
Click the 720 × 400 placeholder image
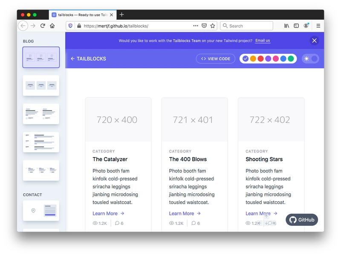[x=118, y=120]
